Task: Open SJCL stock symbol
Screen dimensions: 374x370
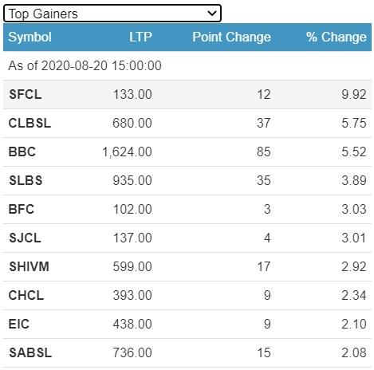Action: (x=25, y=238)
